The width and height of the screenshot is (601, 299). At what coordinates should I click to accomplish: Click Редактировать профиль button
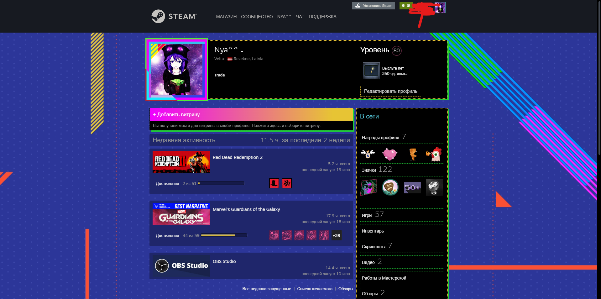point(390,91)
